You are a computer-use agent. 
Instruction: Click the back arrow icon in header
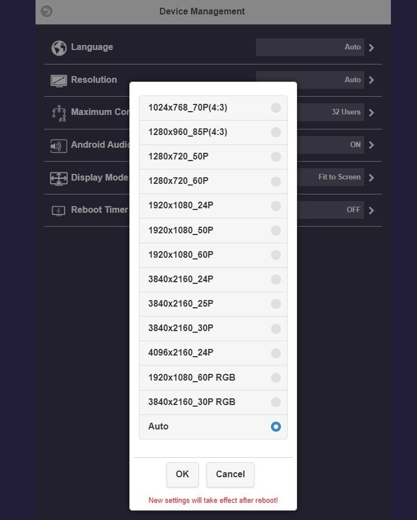(x=47, y=11)
